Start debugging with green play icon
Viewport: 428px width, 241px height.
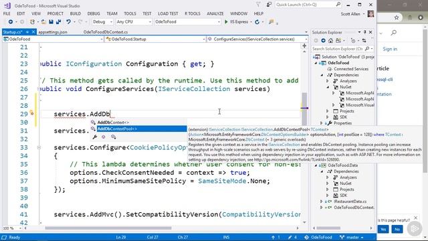click(226, 22)
